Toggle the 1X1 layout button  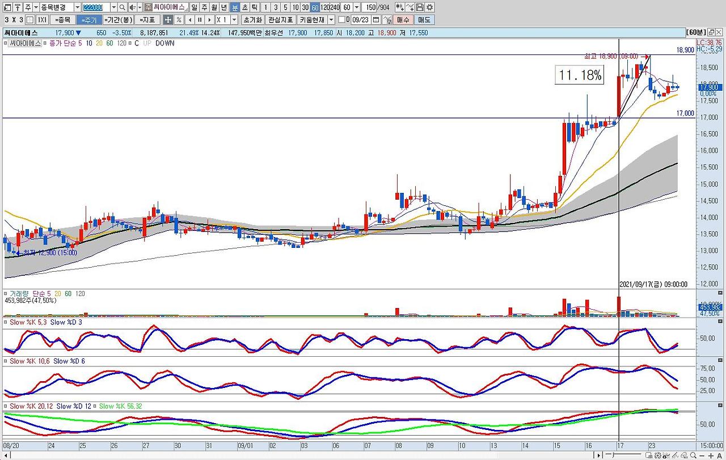coord(42,20)
